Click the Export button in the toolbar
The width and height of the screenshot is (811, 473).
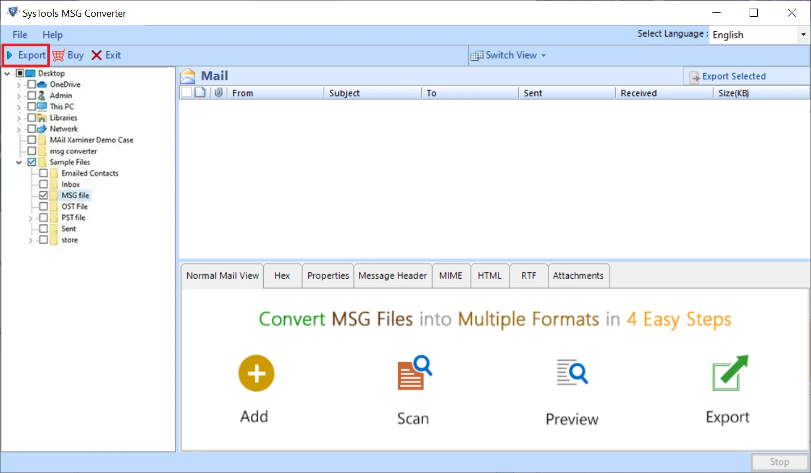[26, 55]
